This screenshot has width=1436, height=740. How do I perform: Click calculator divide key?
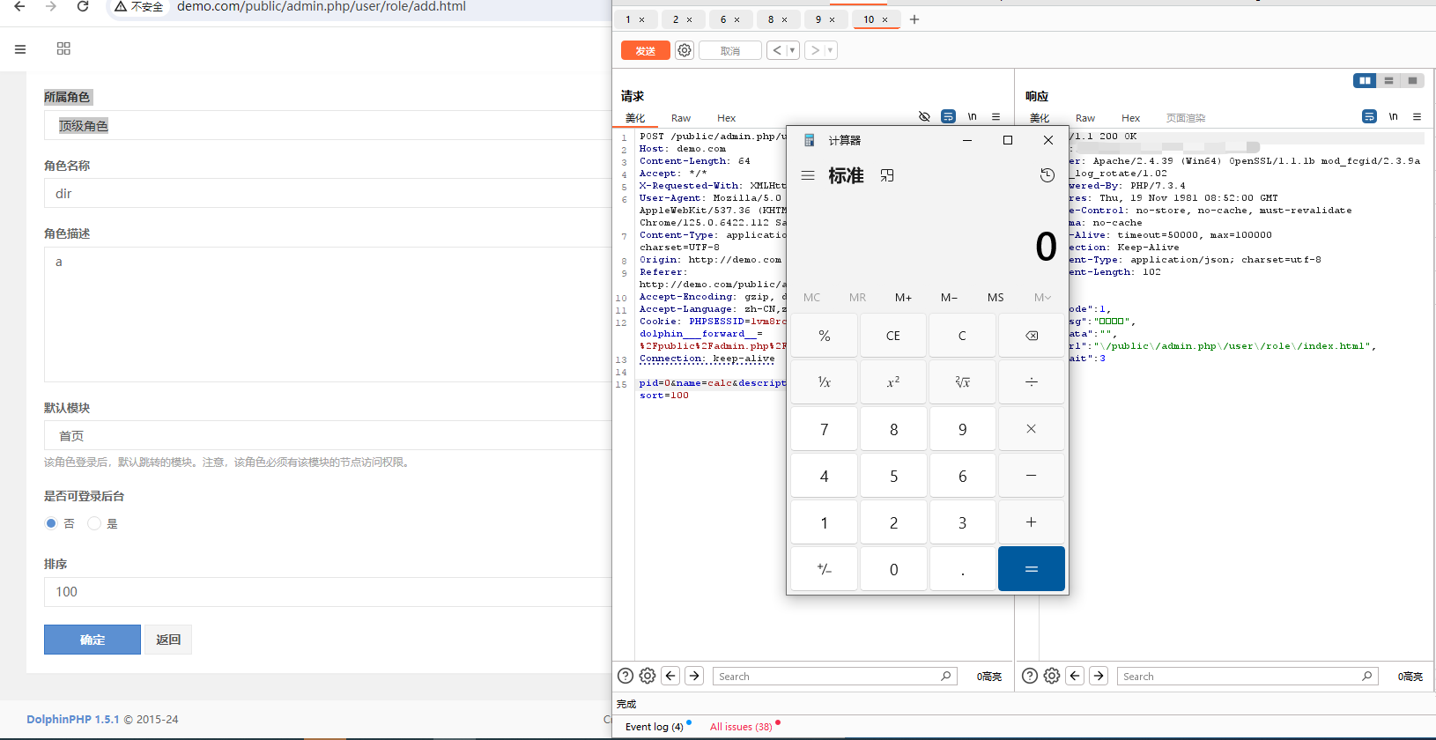pos(1031,382)
